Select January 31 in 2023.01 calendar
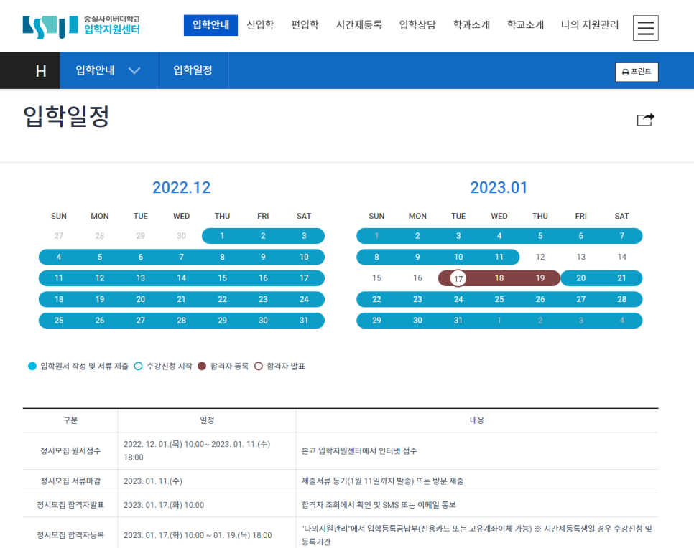Screen dimensions: 694x548 (x=458, y=321)
